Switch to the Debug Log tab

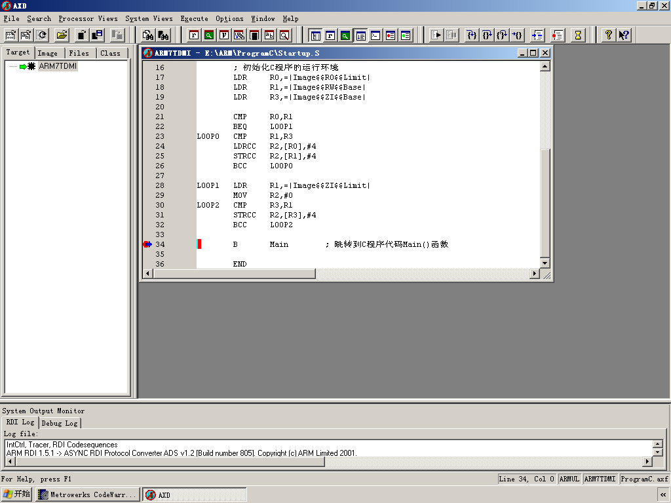[60, 423]
